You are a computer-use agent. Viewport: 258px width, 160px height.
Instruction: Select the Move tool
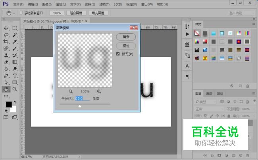[6, 28]
